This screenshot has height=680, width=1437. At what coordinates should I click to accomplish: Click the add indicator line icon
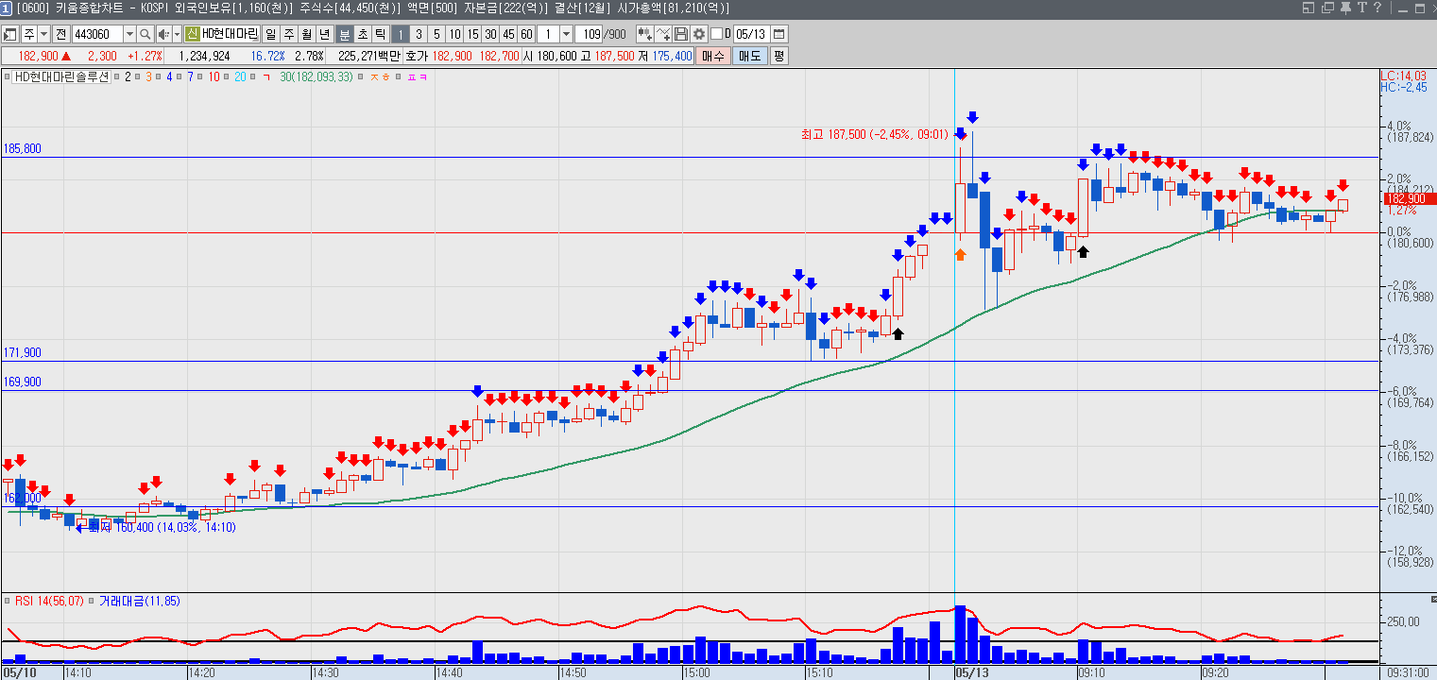[663, 34]
